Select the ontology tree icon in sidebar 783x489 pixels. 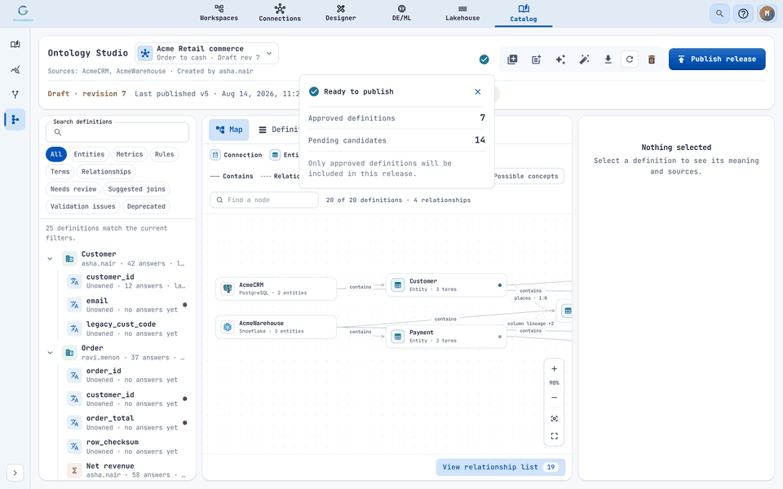coord(15,119)
